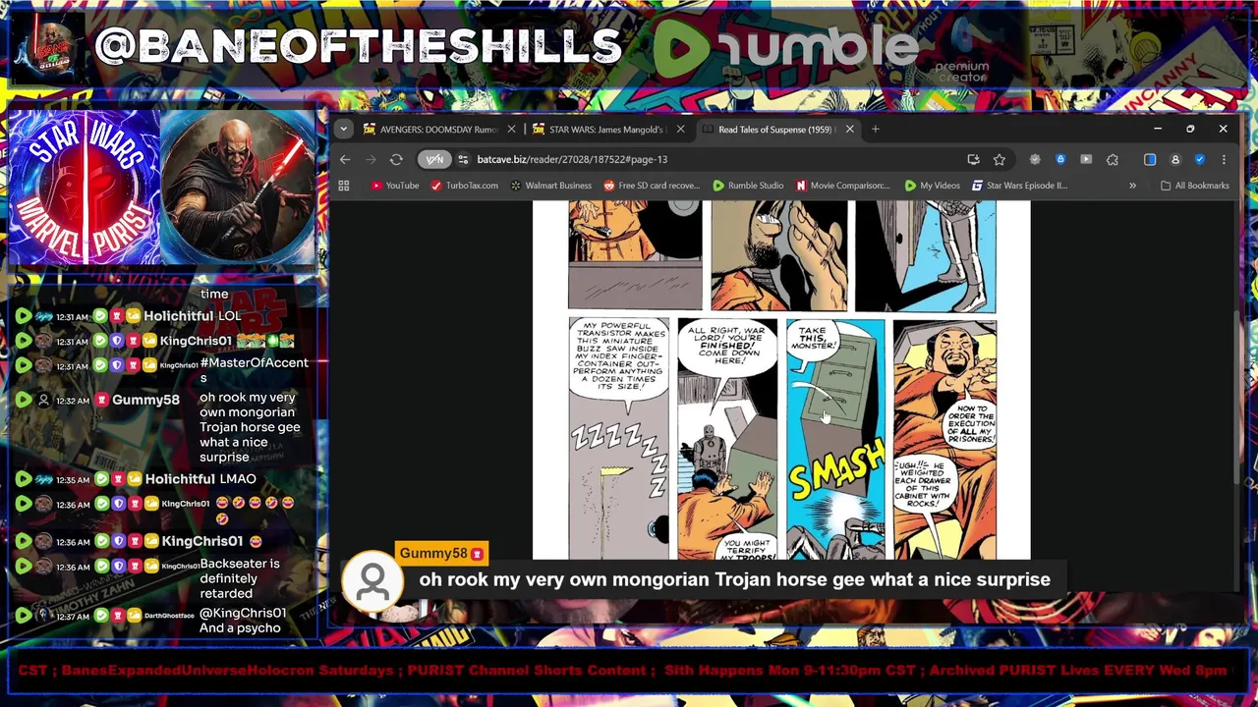Viewport: 1258px width, 707px height.
Task: Open the gray shield extension icon
Action: pyautogui.click(x=1035, y=159)
